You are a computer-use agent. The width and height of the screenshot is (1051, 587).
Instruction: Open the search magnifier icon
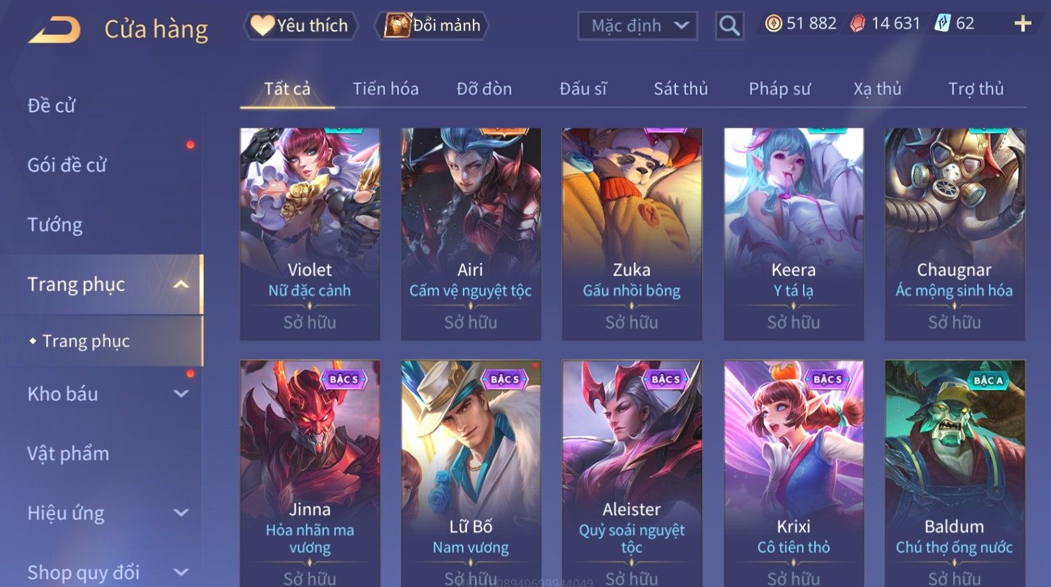click(729, 27)
